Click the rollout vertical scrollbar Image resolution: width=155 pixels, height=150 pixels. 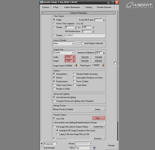click(x=118, y=76)
